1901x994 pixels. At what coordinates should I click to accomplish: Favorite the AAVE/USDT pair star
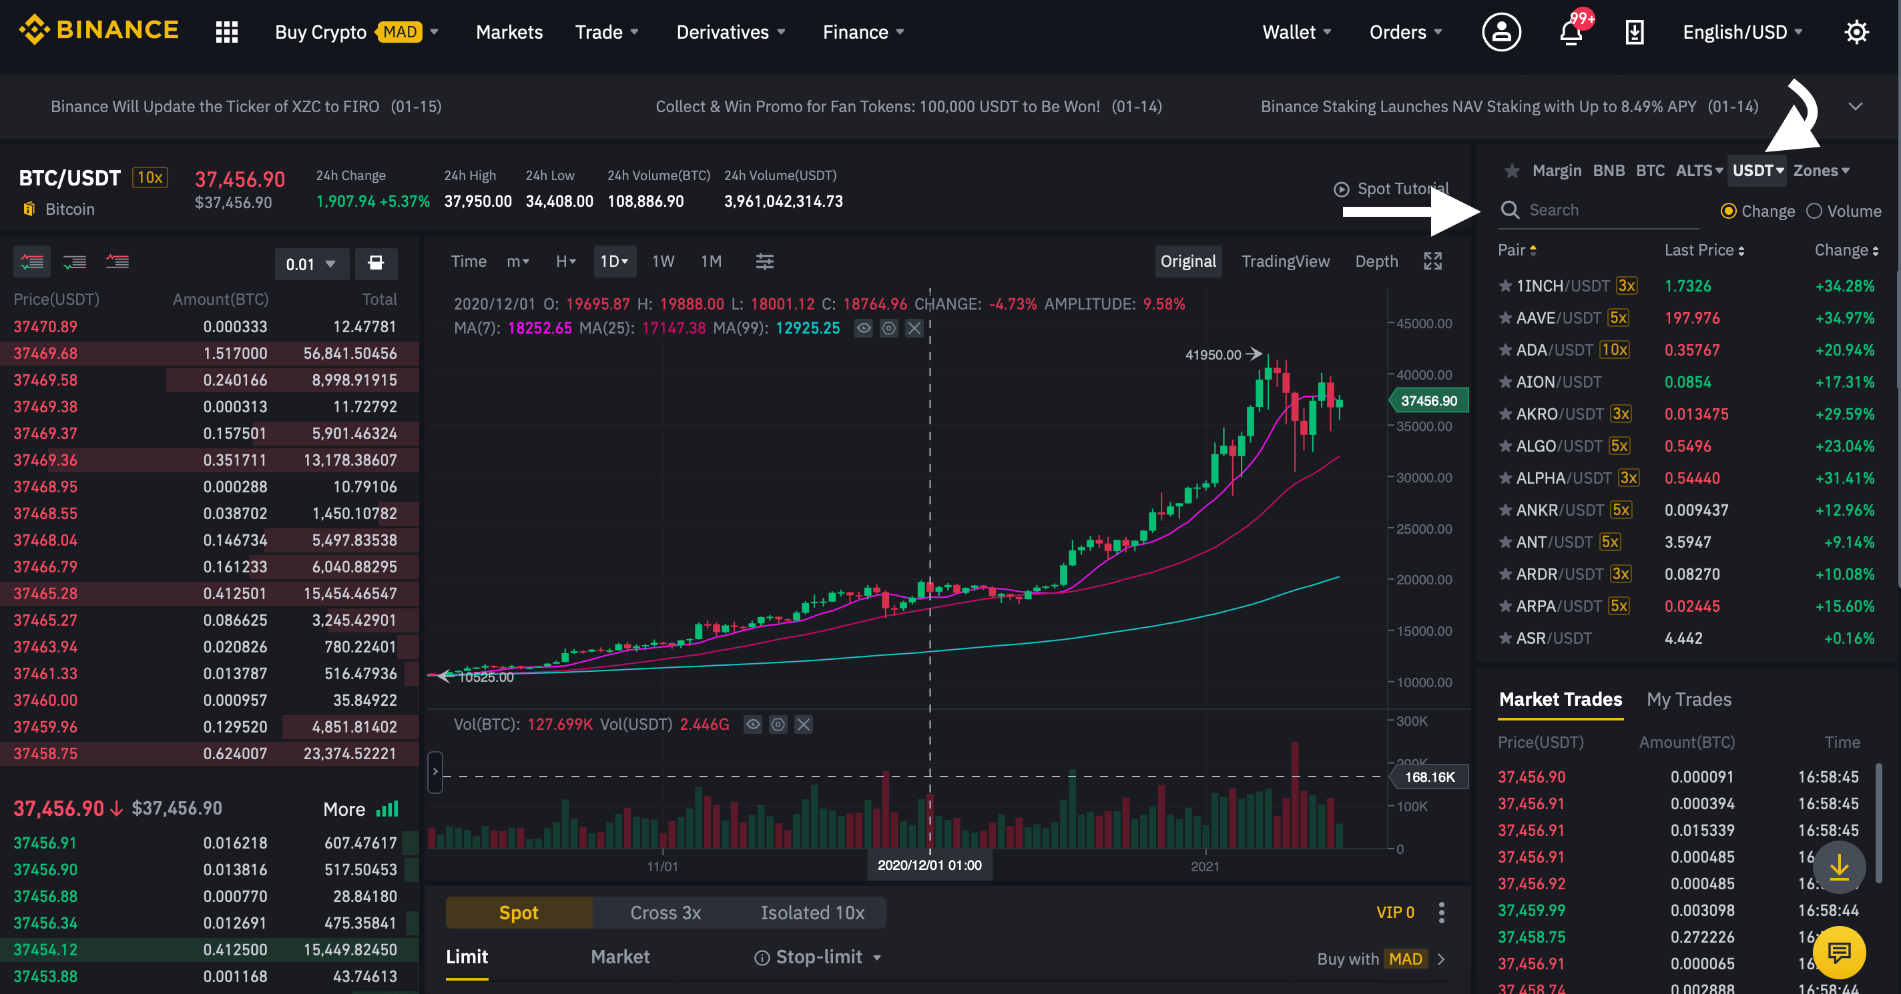coord(1505,318)
